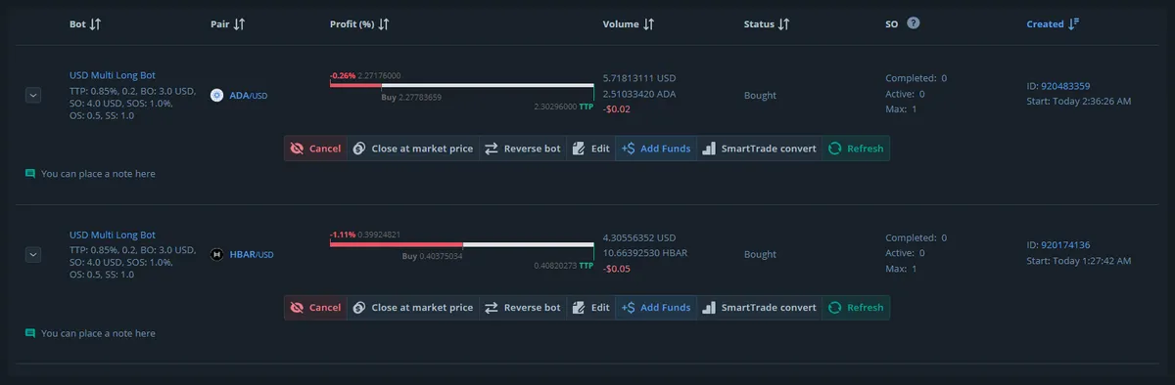Click the Status column header
Image resolution: width=1175 pixels, height=385 pixels.
759,24
